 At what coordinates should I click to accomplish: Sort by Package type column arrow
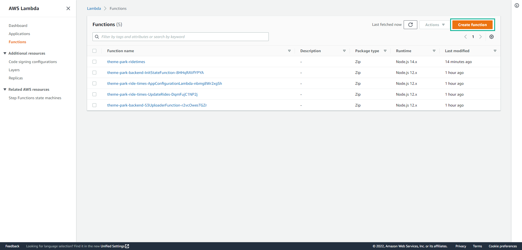click(385, 51)
